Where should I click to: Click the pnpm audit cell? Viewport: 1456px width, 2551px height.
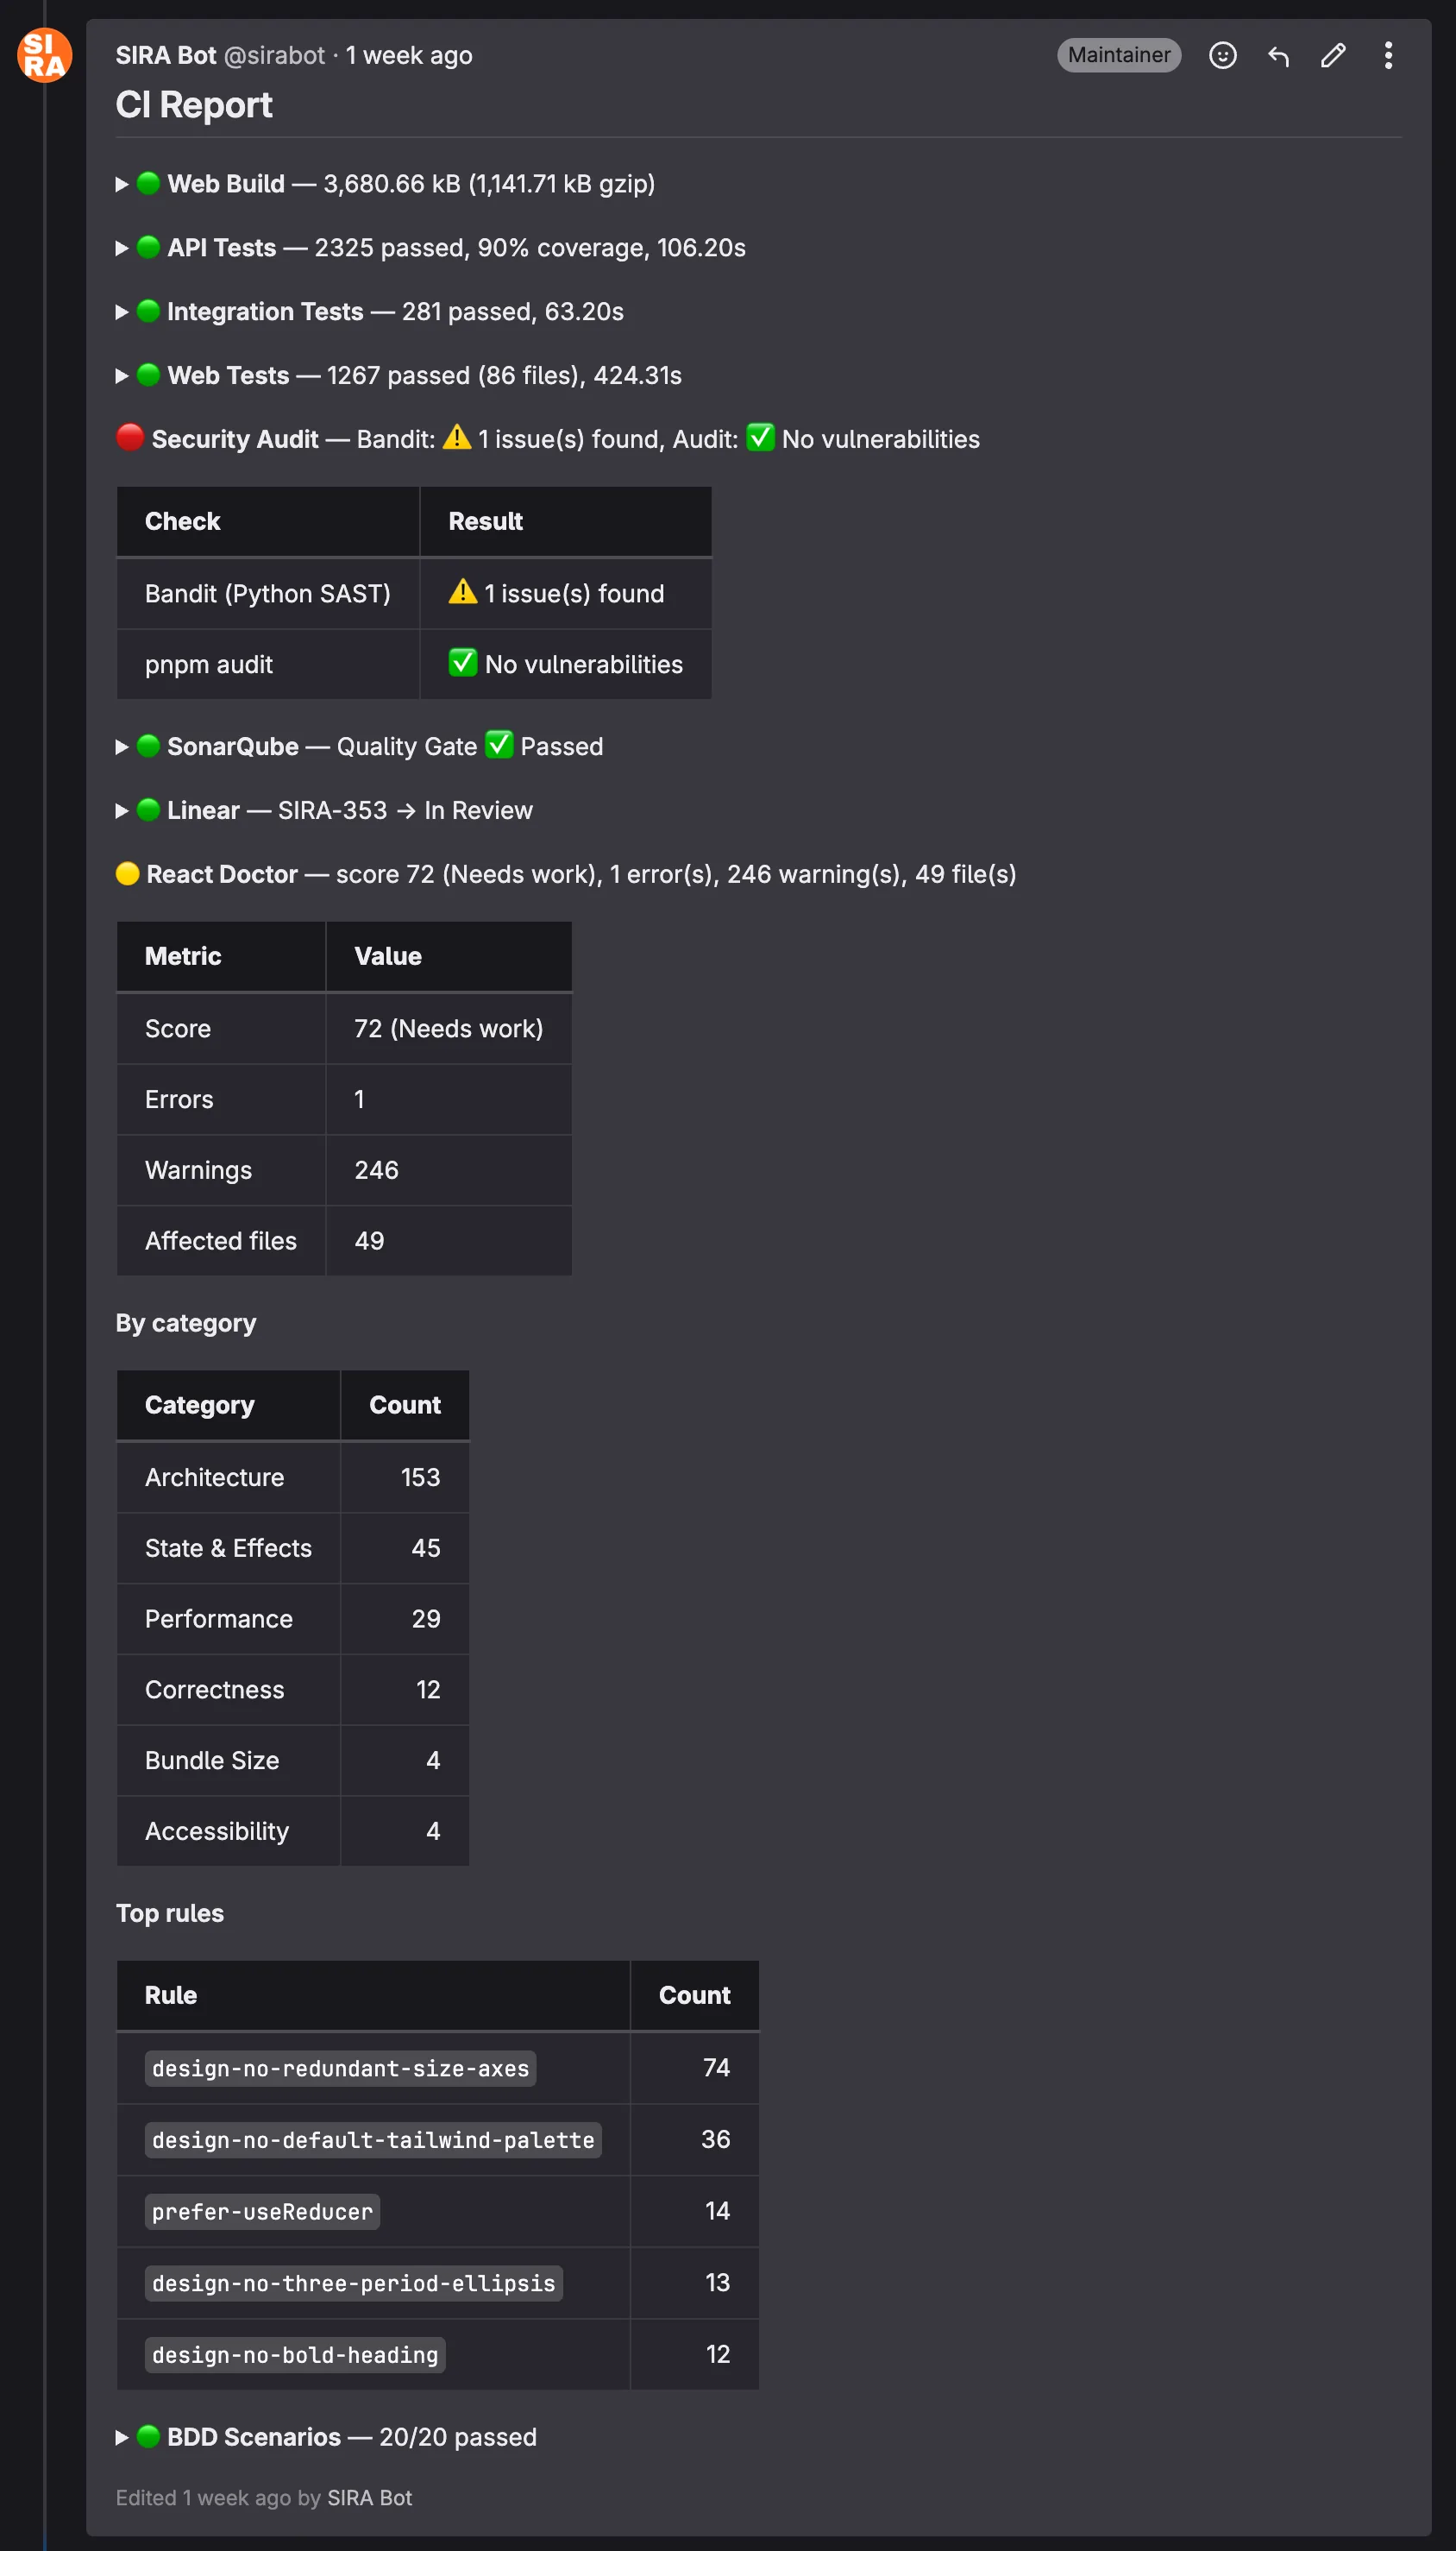[x=268, y=665]
